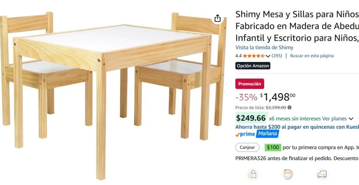Click the Canjear button

click(x=247, y=147)
